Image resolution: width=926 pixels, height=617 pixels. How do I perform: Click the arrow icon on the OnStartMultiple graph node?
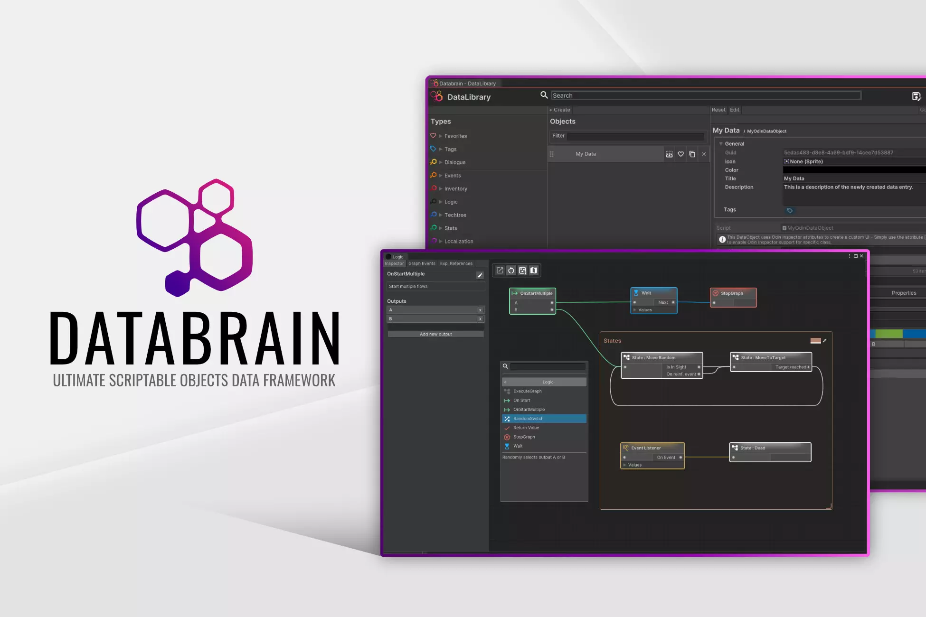(x=515, y=293)
